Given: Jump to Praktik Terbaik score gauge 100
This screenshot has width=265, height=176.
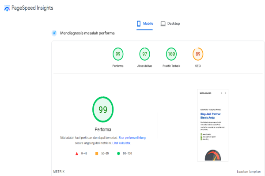Looking at the screenshot, I should (171, 54).
